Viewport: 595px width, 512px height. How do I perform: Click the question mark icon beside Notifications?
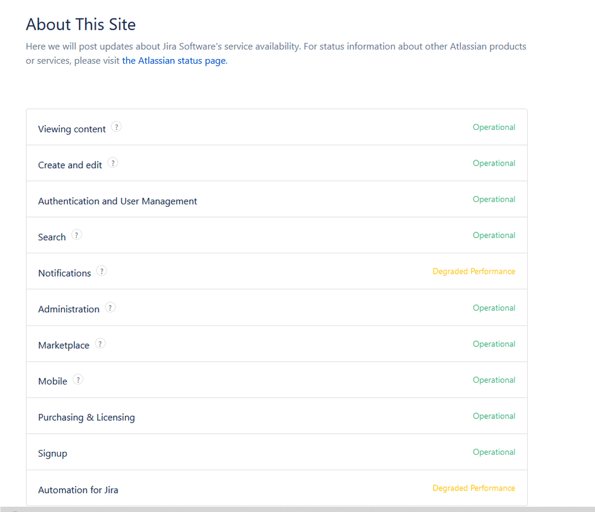[x=102, y=271]
